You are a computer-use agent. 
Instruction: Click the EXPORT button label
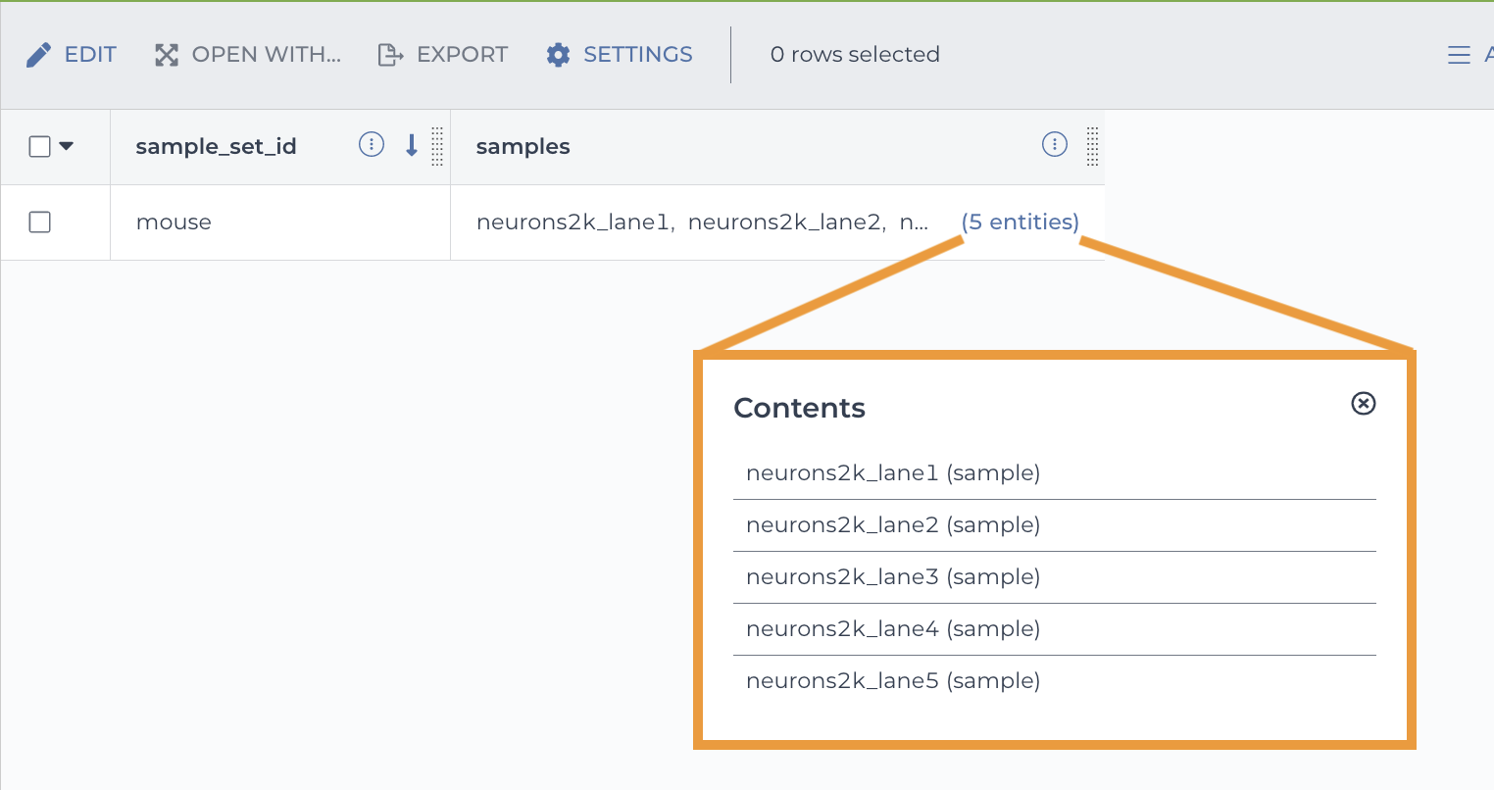pos(462,55)
